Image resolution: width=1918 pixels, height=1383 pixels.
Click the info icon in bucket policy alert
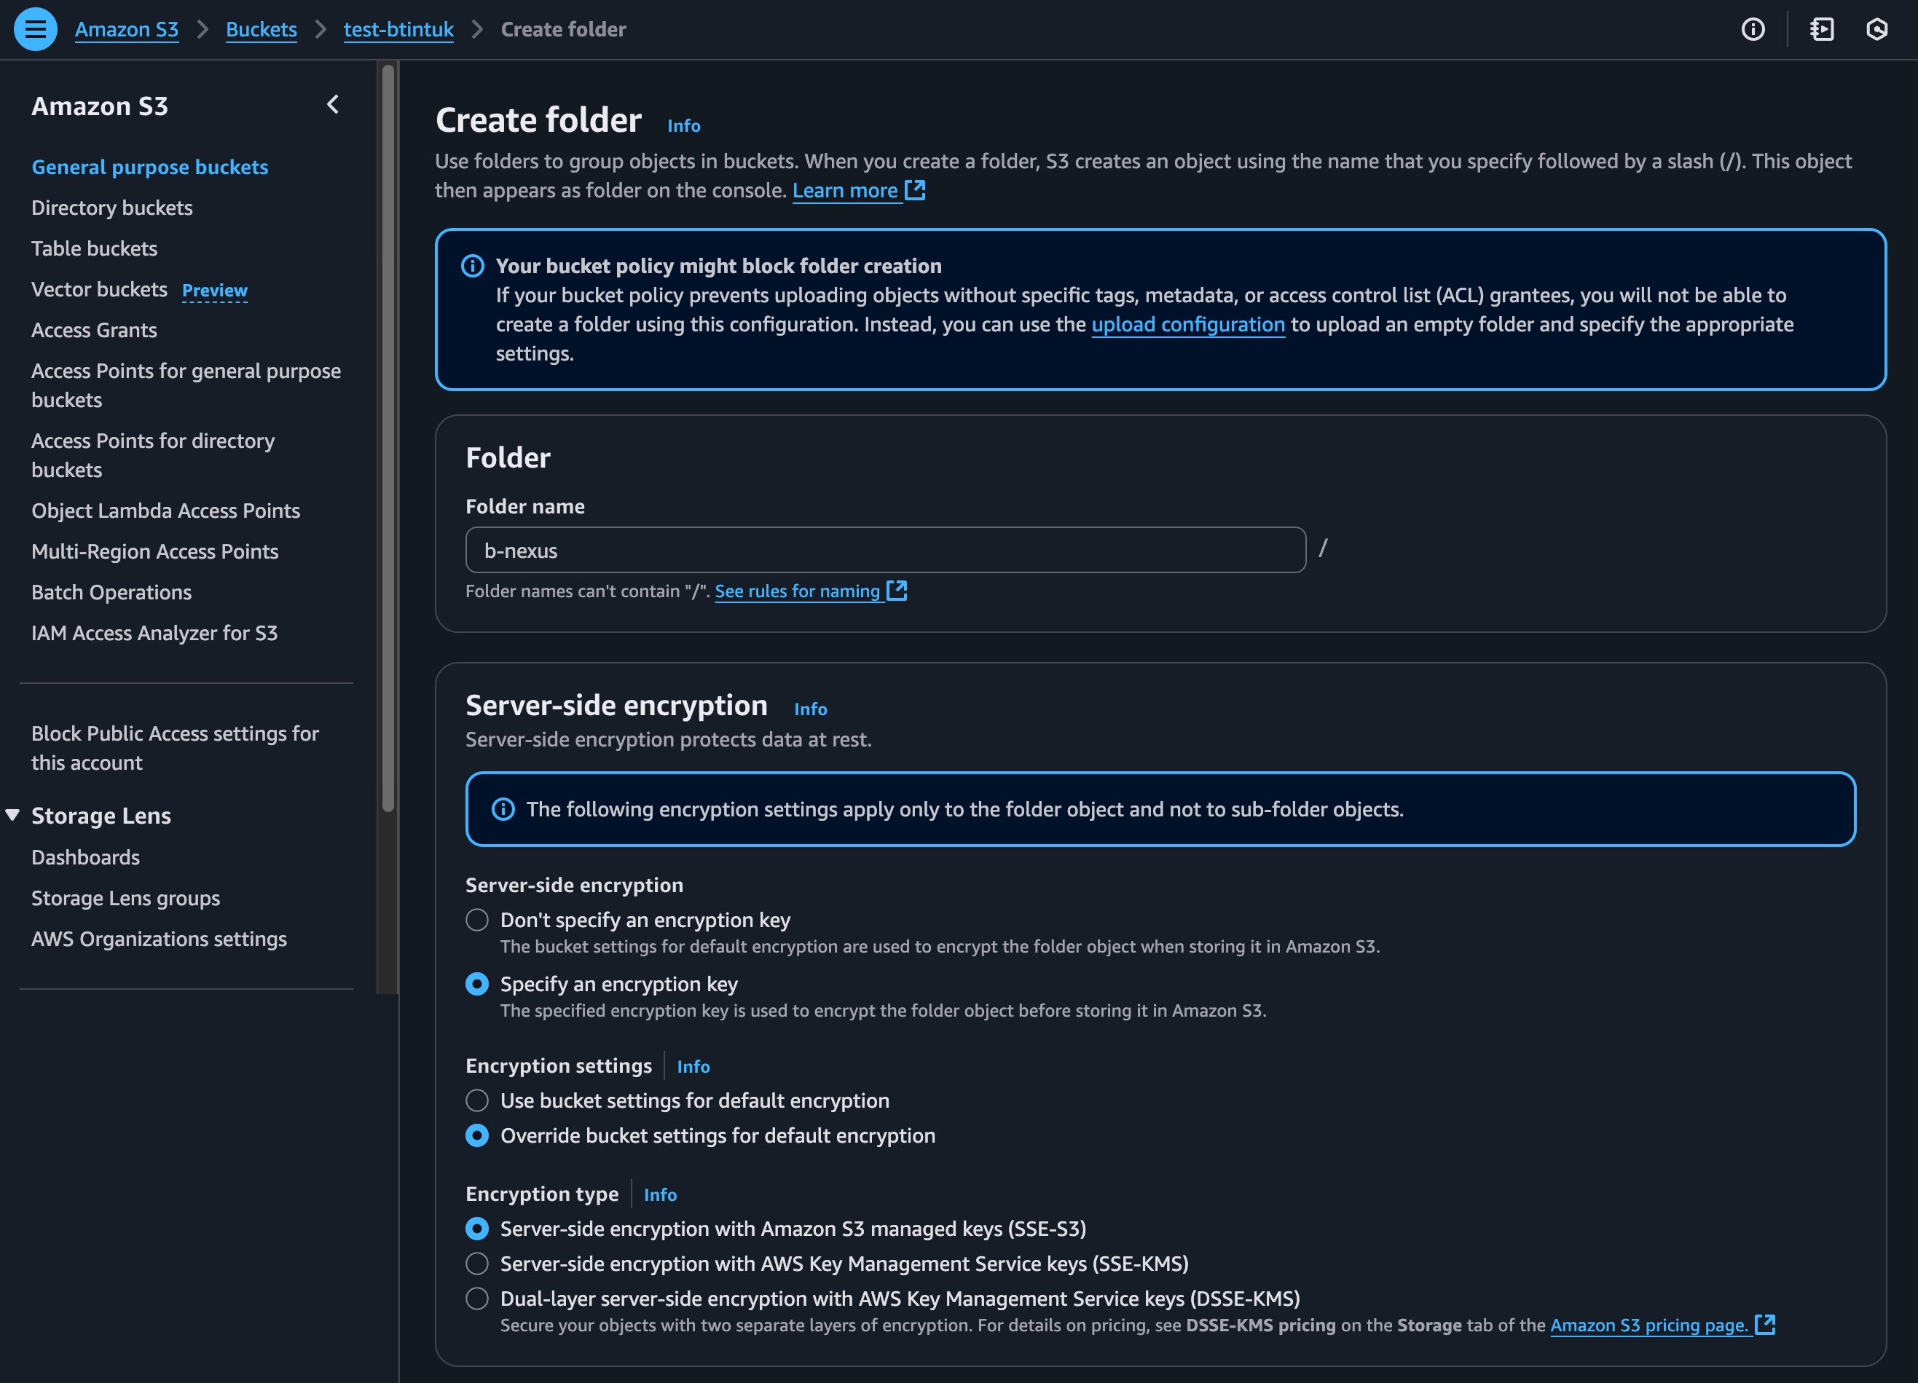473,267
